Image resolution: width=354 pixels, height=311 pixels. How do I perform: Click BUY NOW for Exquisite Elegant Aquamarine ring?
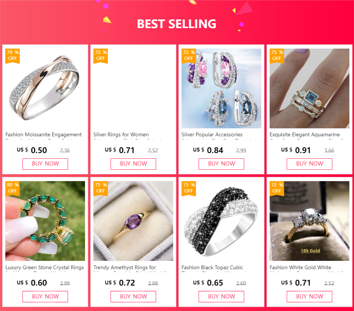click(x=309, y=164)
